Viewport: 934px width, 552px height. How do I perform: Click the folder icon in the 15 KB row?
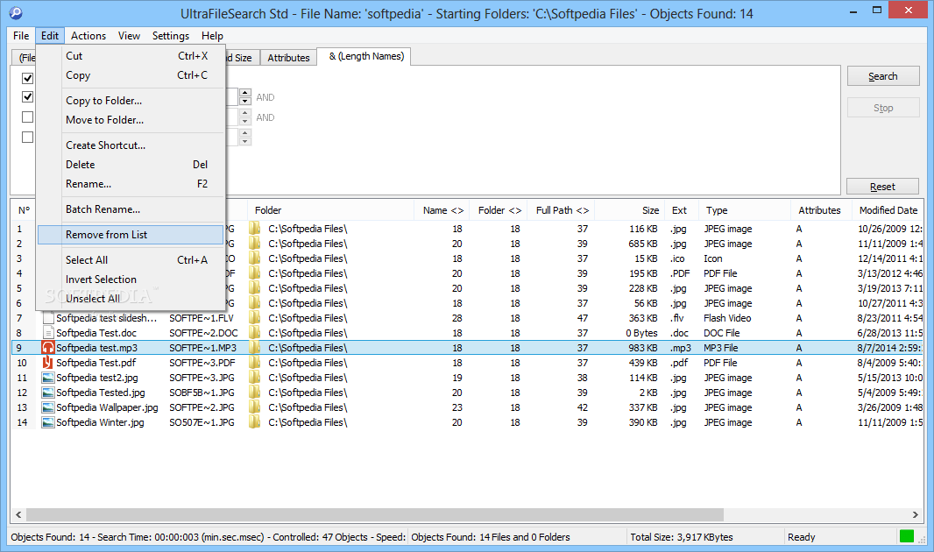tap(255, 258)
